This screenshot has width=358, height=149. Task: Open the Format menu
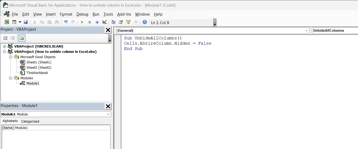(66, 14)
